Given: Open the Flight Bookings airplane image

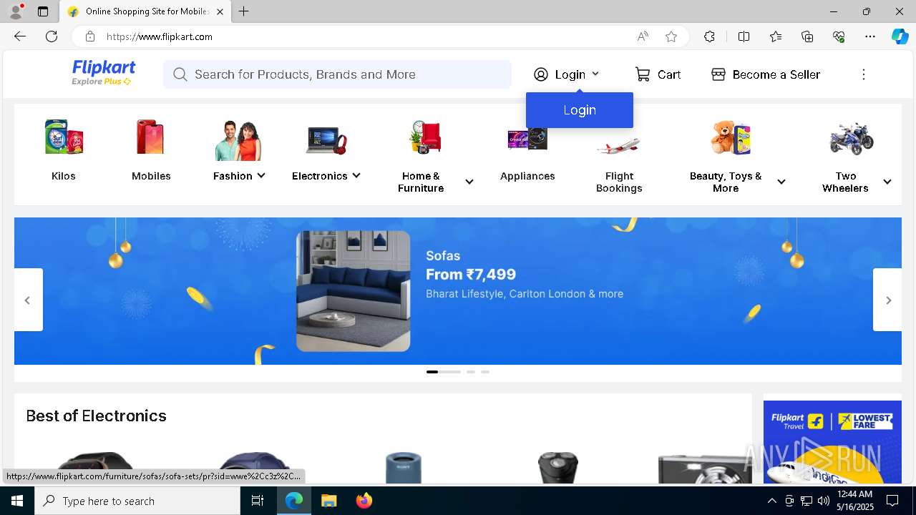Looking at the screenshot, I should [x=619, y=145].
